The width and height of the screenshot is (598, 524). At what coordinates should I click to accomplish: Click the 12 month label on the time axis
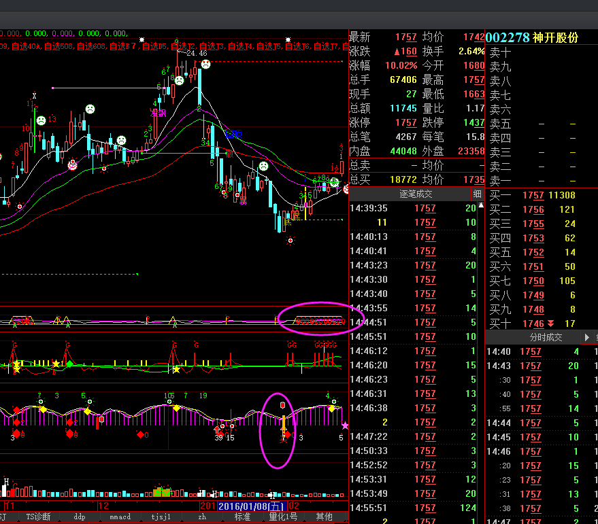click(103, 506)
